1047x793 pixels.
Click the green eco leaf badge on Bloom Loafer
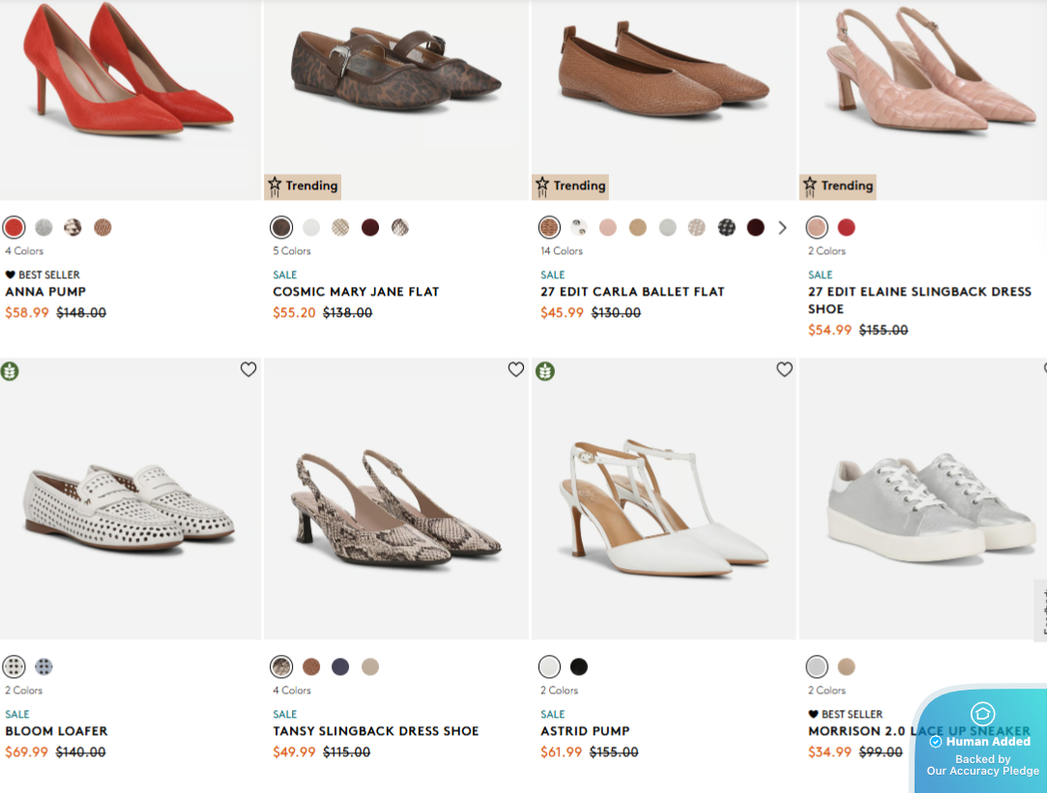[x=10, y=371]
